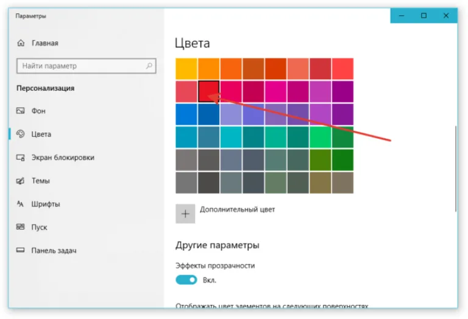Click the Темы brush icon
468x319 pixels.
tap(20, 181)
